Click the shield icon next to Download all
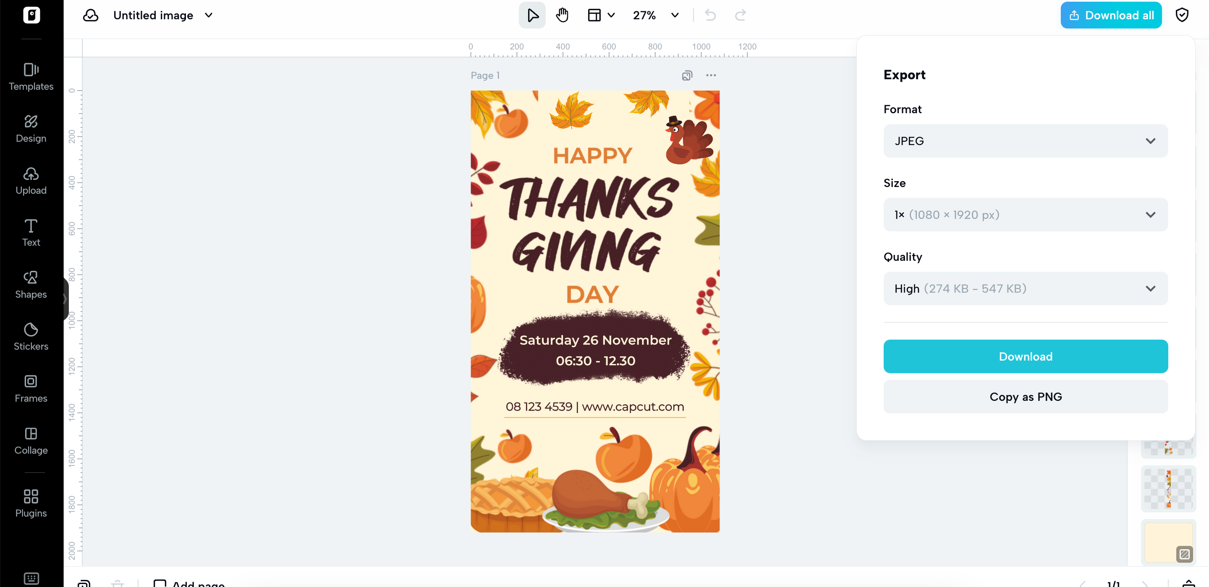 click(1181, 16)
